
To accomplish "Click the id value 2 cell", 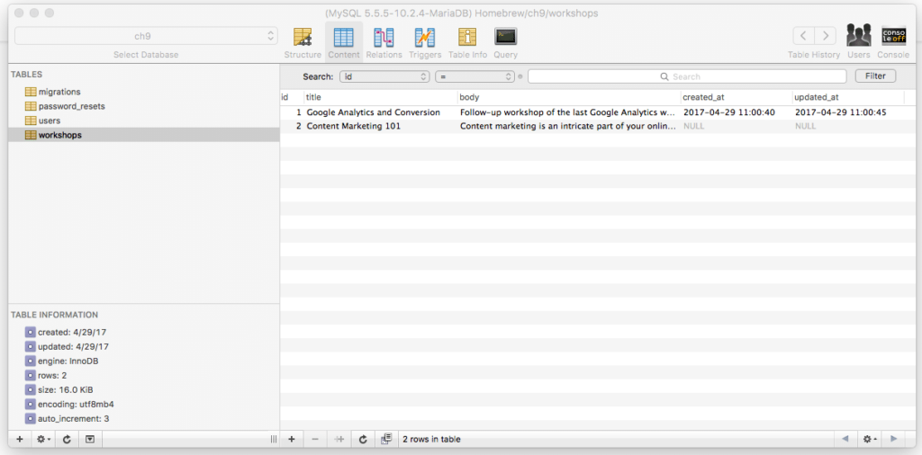I will tap(299, 126).
